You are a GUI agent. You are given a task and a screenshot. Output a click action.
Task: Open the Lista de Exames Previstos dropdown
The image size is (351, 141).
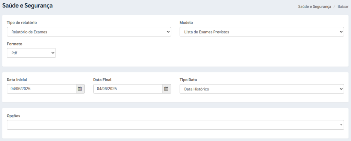pos(262,32)
